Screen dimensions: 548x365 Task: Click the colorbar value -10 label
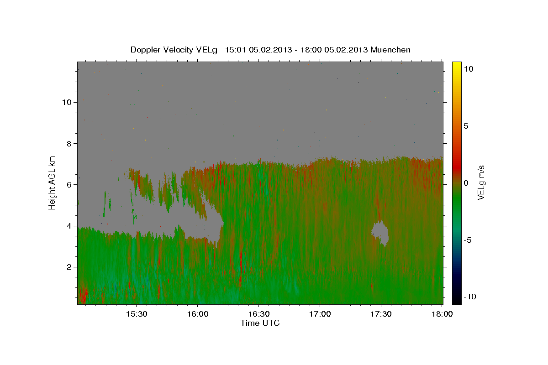469,297
